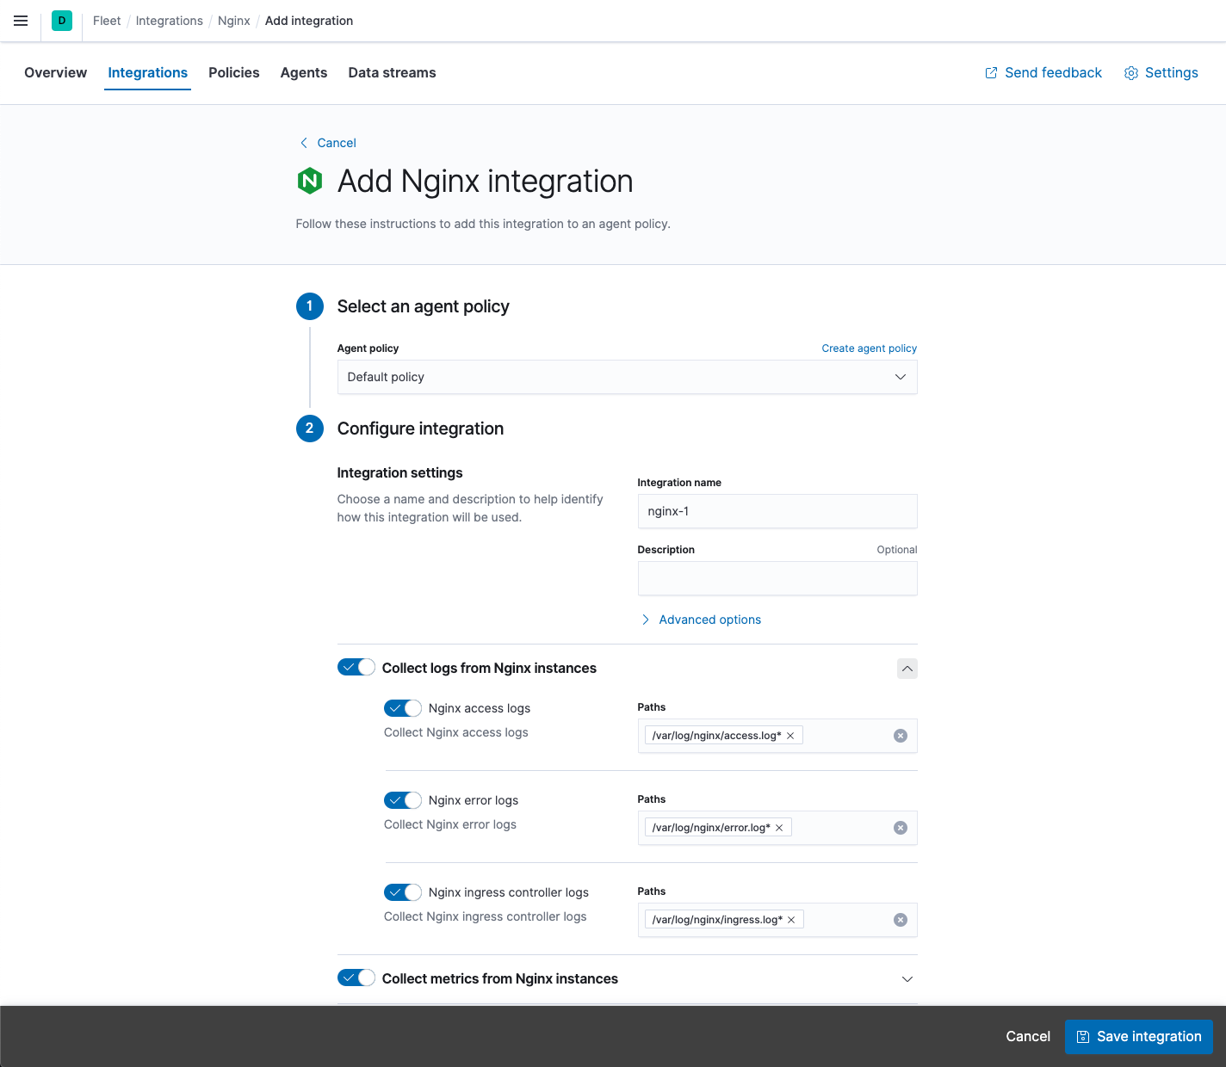Viewport: 1226px width, 1067px height.
Task: Disable Collect metrics from Nginx instances
Action: (x=356, y=978)
